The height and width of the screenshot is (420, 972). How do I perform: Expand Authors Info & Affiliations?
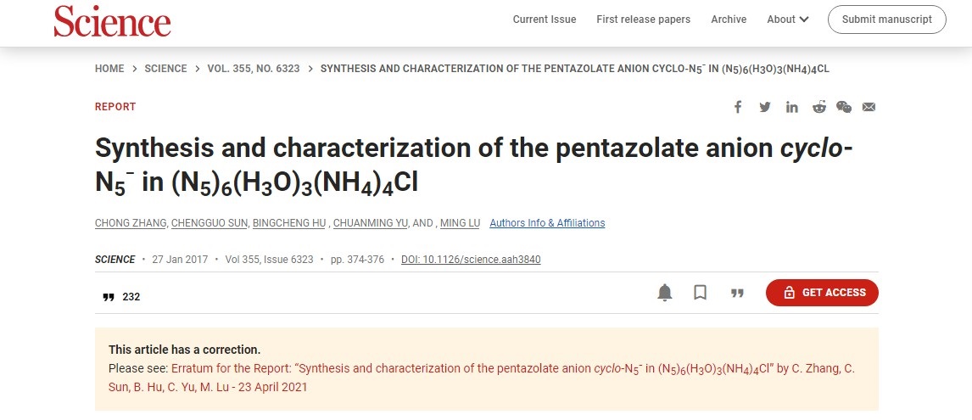pyautogui.click(x=547, y=223)
